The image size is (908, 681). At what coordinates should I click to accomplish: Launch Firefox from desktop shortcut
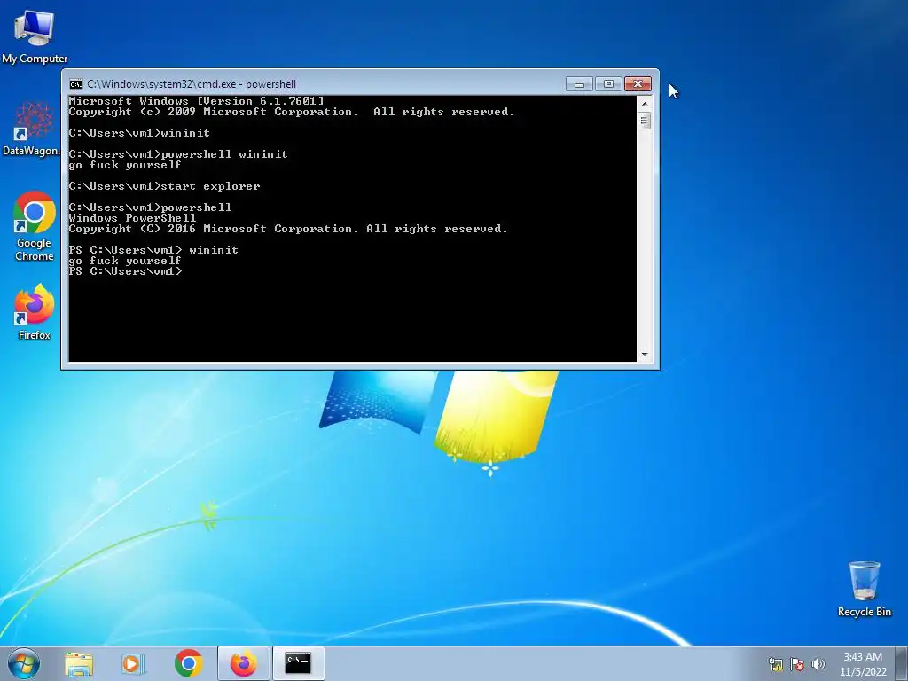35,311
